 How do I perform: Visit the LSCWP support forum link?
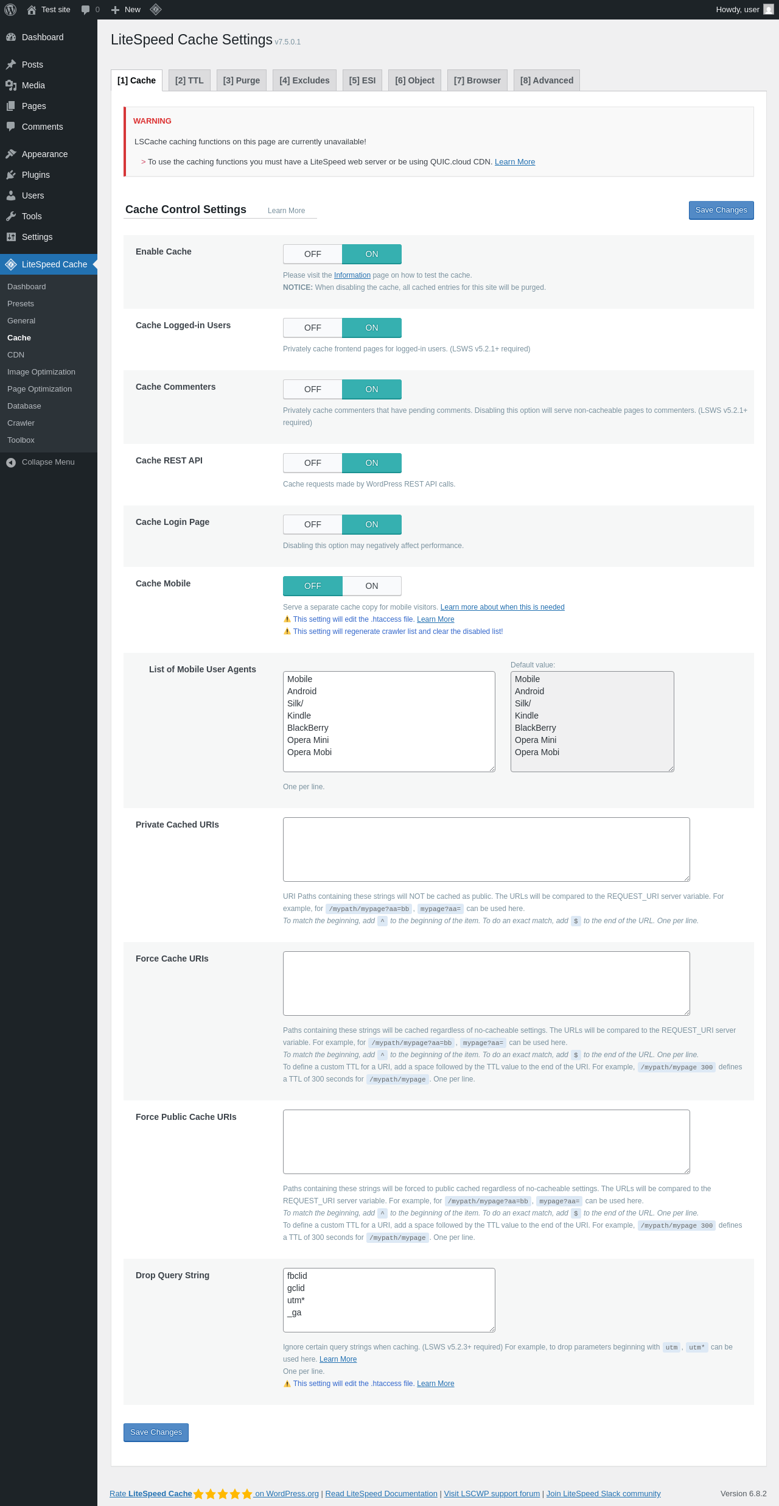point(492,1494)
